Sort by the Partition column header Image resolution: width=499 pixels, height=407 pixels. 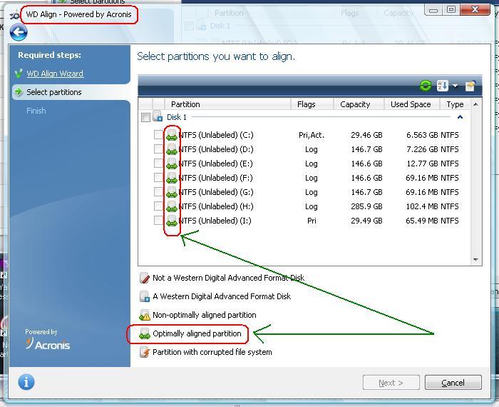(x=227, y=104)
